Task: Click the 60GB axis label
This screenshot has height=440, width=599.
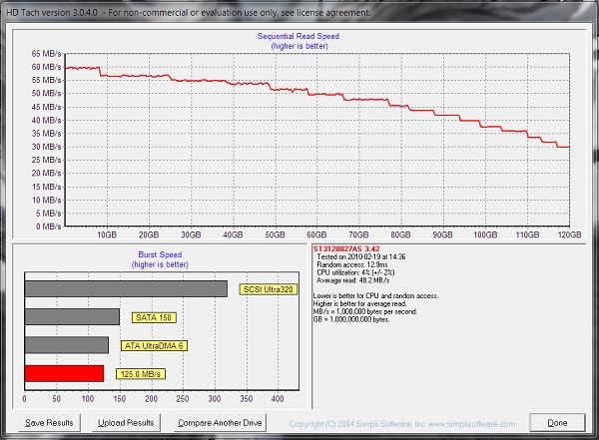Action: tap(316, 234)
